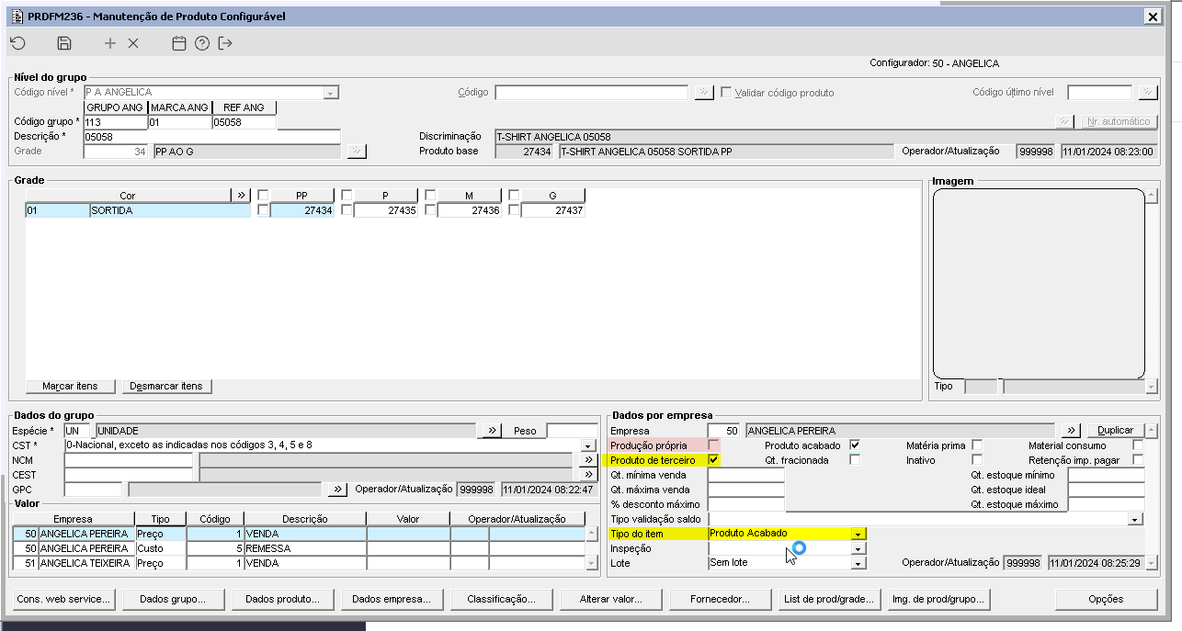Click the save diskette icon
This screenshot has width=1182, height=631.
64,43
